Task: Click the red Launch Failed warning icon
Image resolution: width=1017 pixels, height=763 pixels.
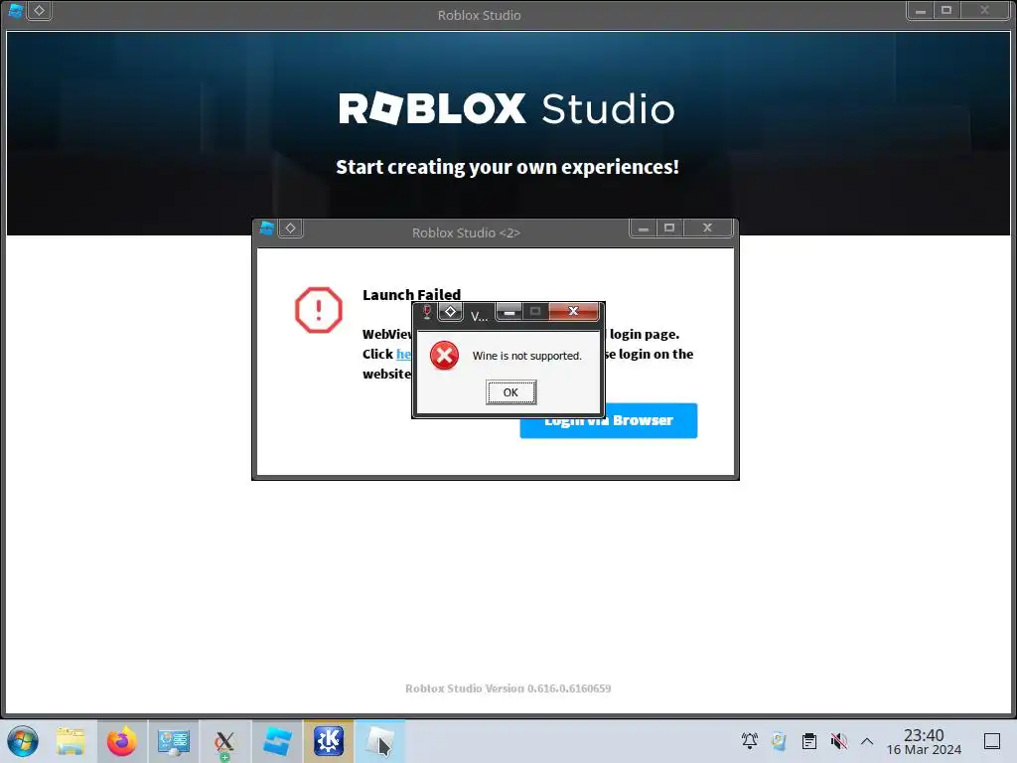Action: coord(319,310)
